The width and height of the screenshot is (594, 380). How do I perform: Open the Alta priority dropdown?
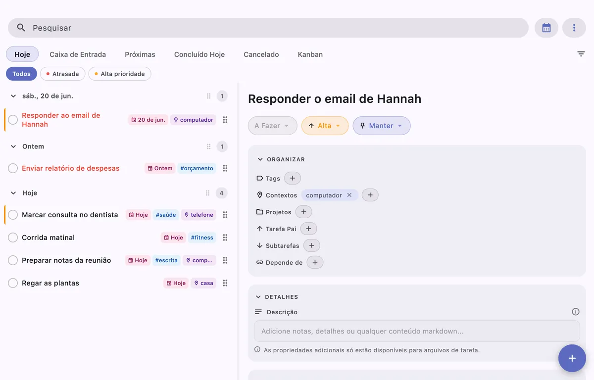pos(325,126)
